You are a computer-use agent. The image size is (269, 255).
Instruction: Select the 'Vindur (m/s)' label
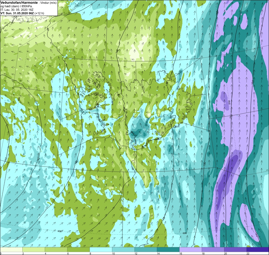48,3
